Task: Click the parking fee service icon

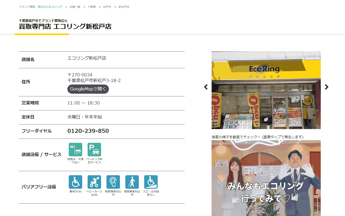Action: (x=94, y=150)
